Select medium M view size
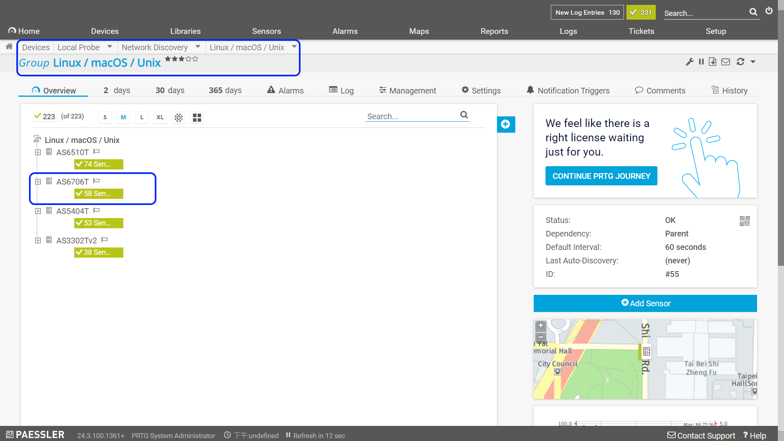784x441 pixels. pos(123,118)
